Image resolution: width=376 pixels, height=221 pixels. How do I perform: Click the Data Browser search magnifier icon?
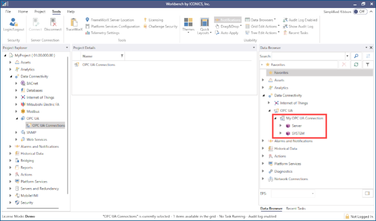click(x=356, y=56)
